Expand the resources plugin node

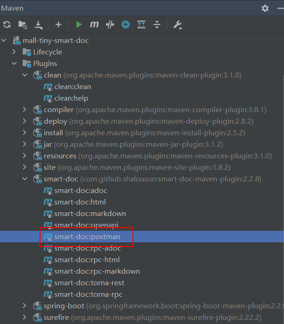pos(24,156)
